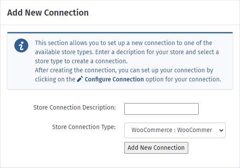Click the Add New Connection page heading
This screenshot has width=240, height=168.
click(48, 13)
